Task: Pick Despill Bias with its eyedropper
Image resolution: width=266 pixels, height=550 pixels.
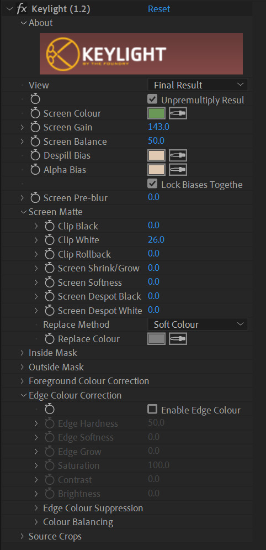Action: coord(178,155)
